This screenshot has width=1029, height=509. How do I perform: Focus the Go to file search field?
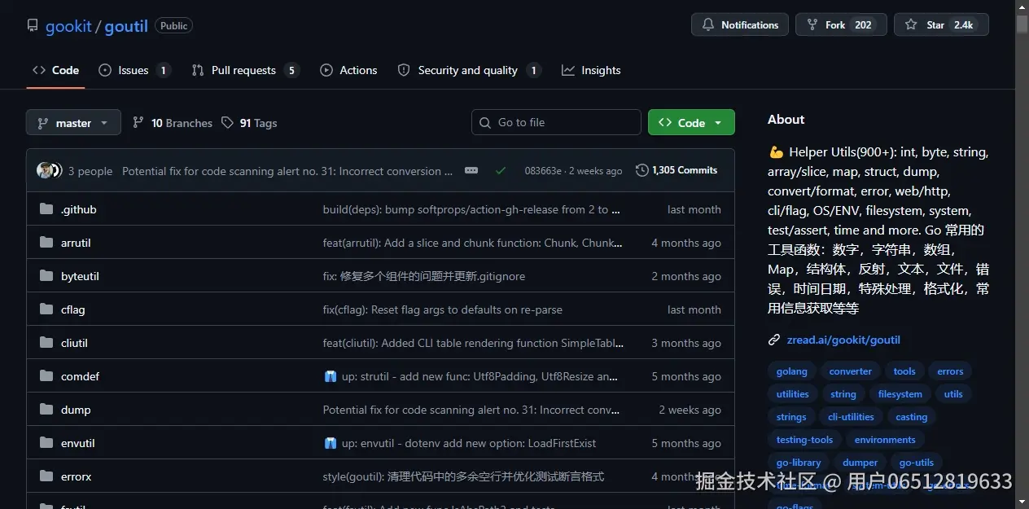[x=556, y=122]
